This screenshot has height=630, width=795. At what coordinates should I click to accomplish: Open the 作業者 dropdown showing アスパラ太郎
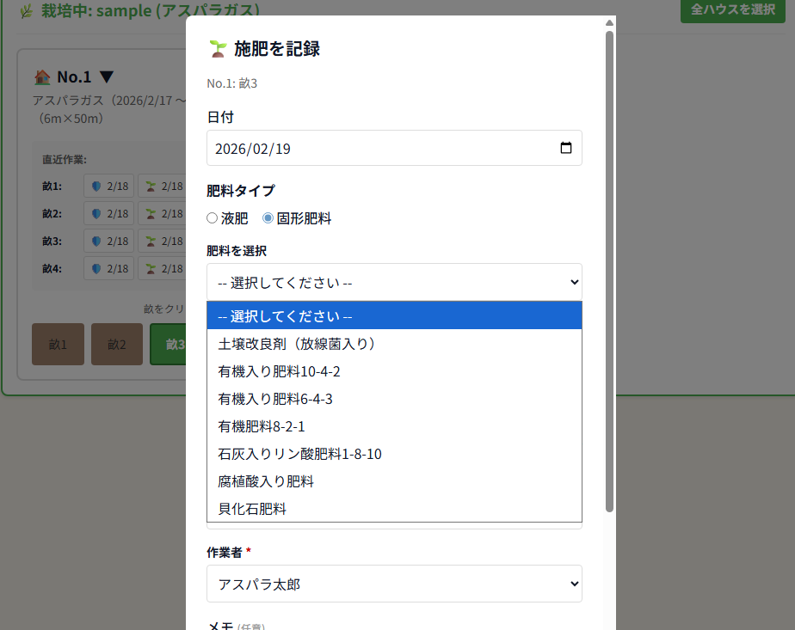coord(394,584)
